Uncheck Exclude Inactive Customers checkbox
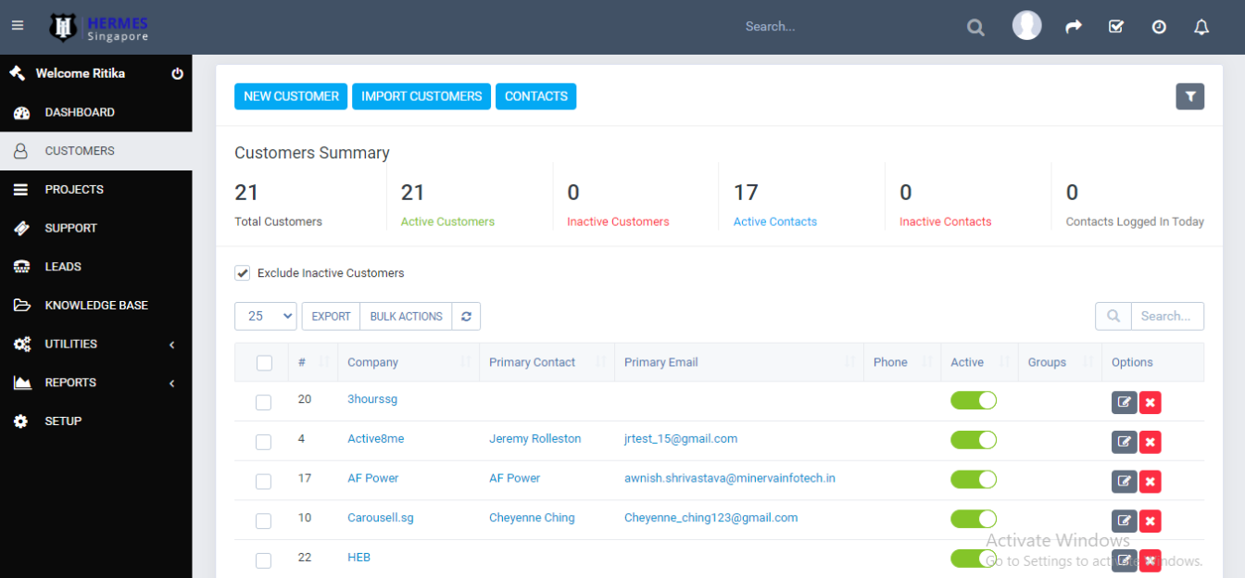Viewport: 1245px width, 578px height. click(x=243, y=273)
